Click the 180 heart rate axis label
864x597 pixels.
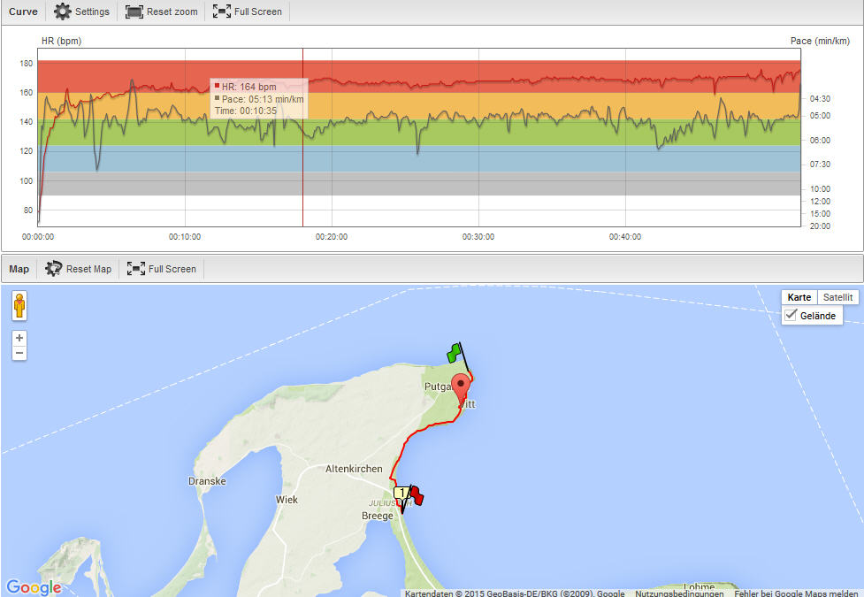[x=26, y=64]
